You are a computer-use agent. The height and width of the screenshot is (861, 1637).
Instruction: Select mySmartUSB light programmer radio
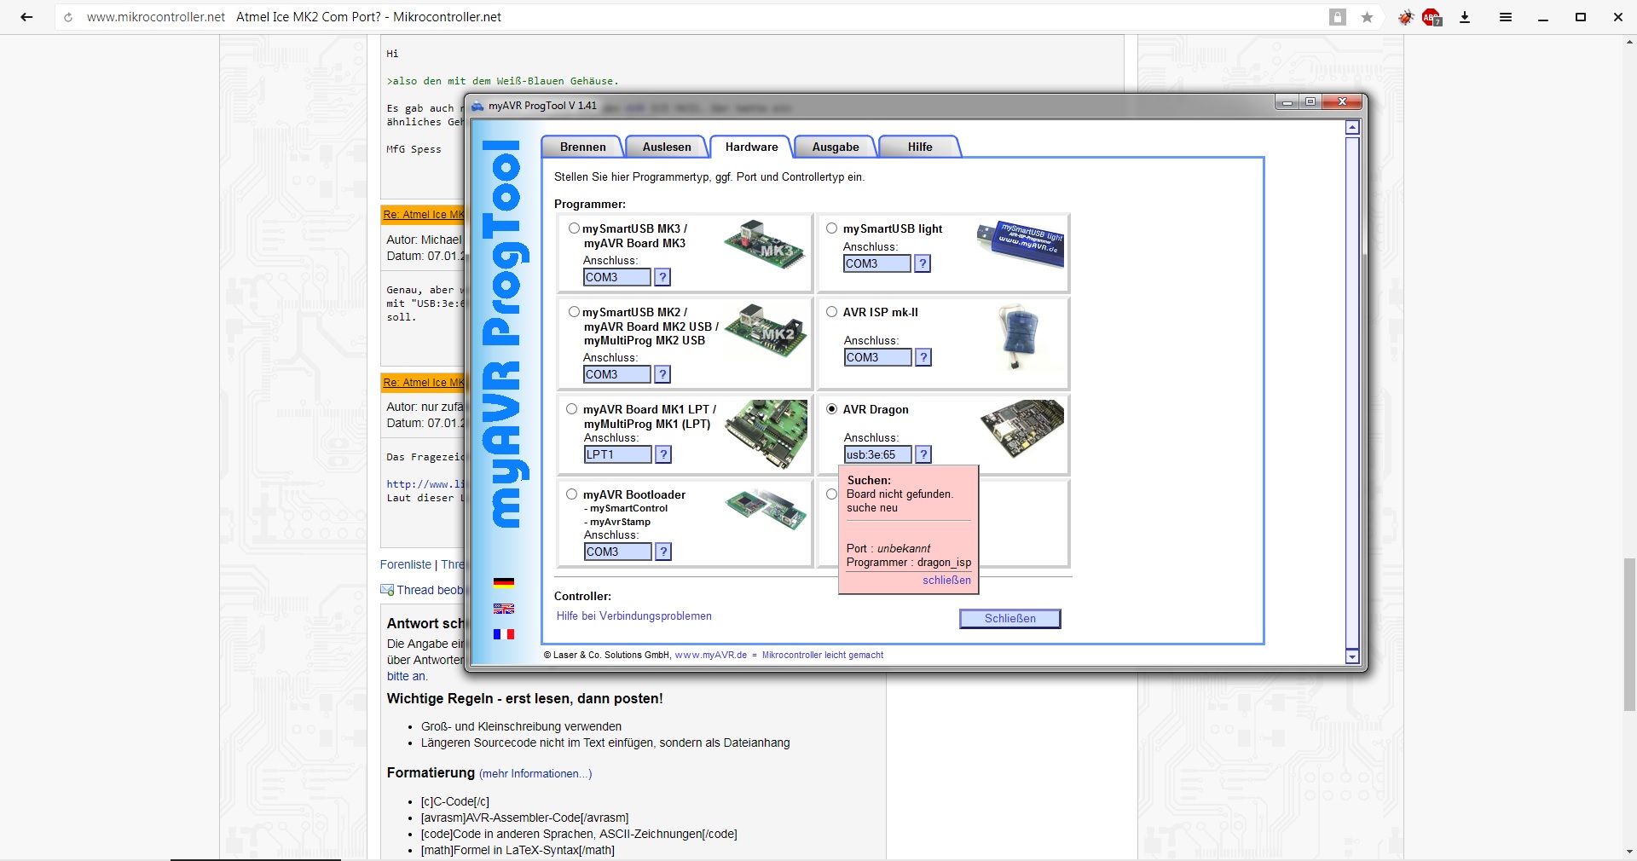pos(831,228)
